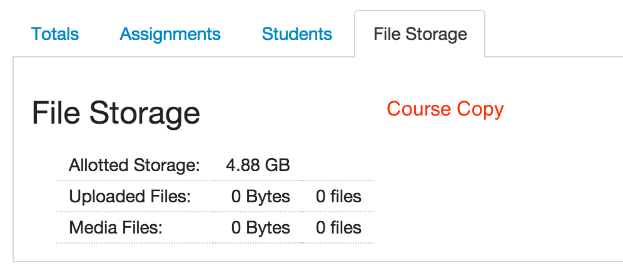Click the word Course in red text
623x271 pixels.
click(x=418, y=109)
